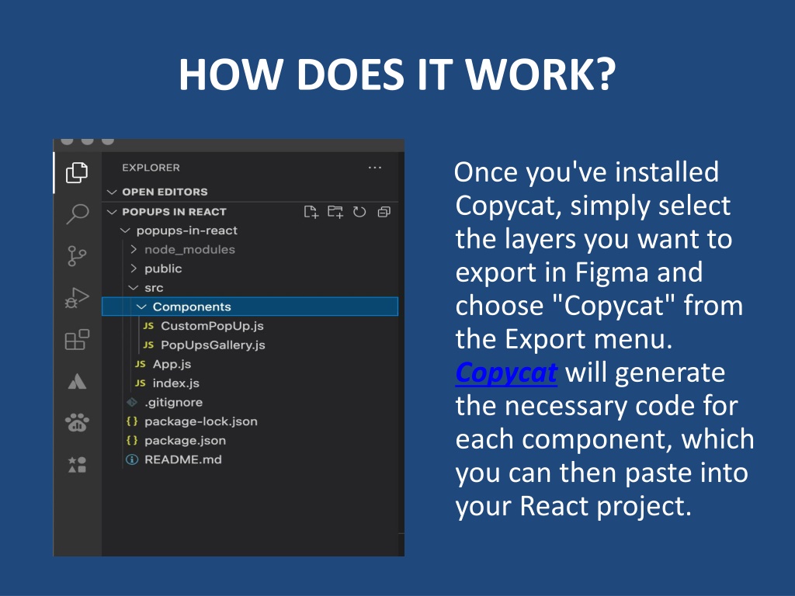Image resolution: width=795 pixels, height=596 pixels.
Task: Click the JS icon beside CustomPopUp.js
Action: point(148,326)
